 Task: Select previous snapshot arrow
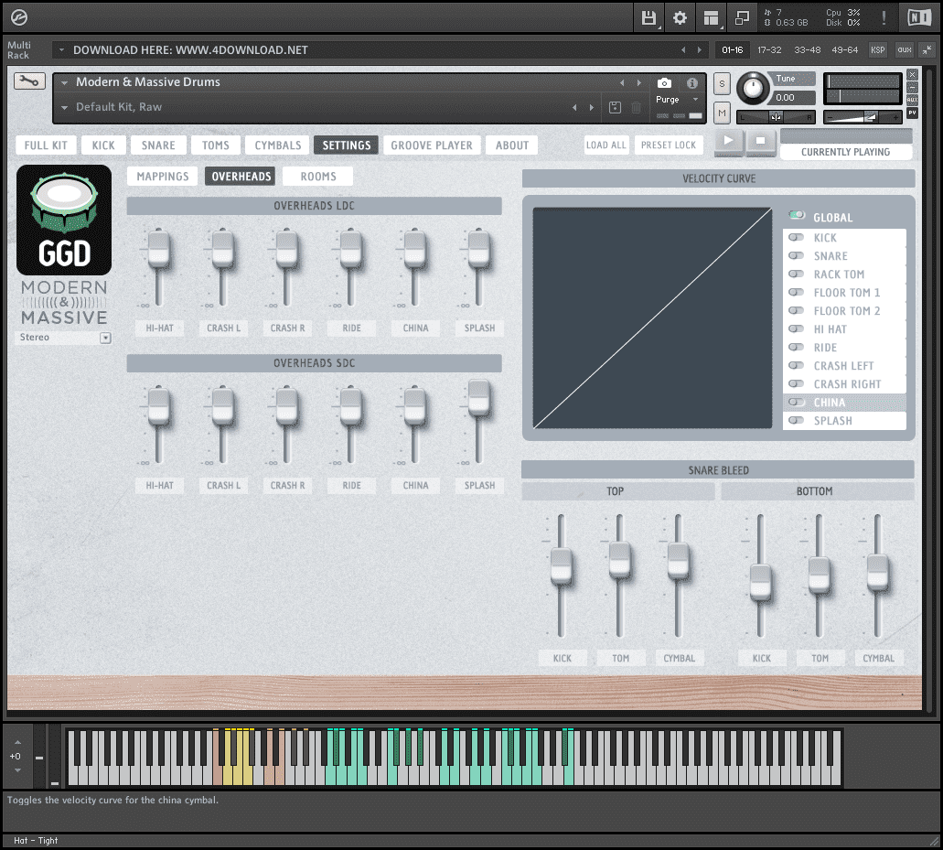pos(574,108)
